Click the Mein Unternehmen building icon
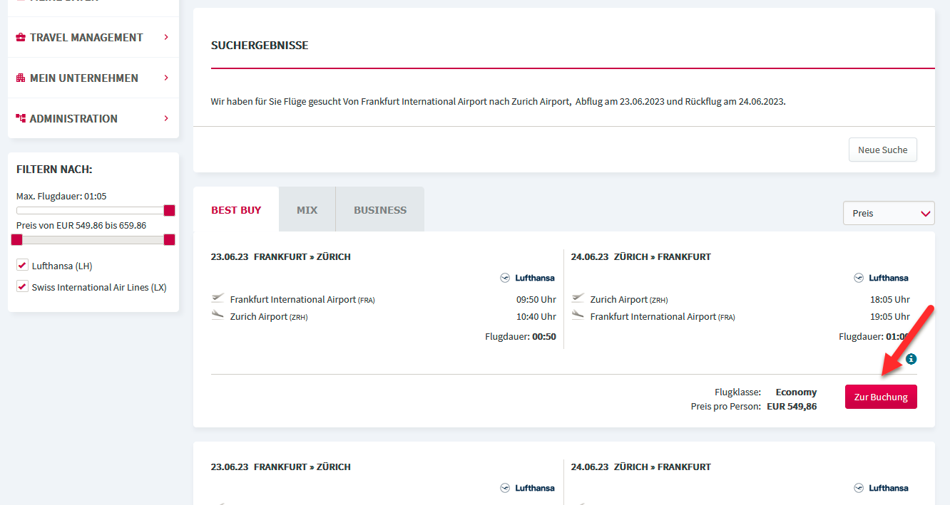 (21, 78)
